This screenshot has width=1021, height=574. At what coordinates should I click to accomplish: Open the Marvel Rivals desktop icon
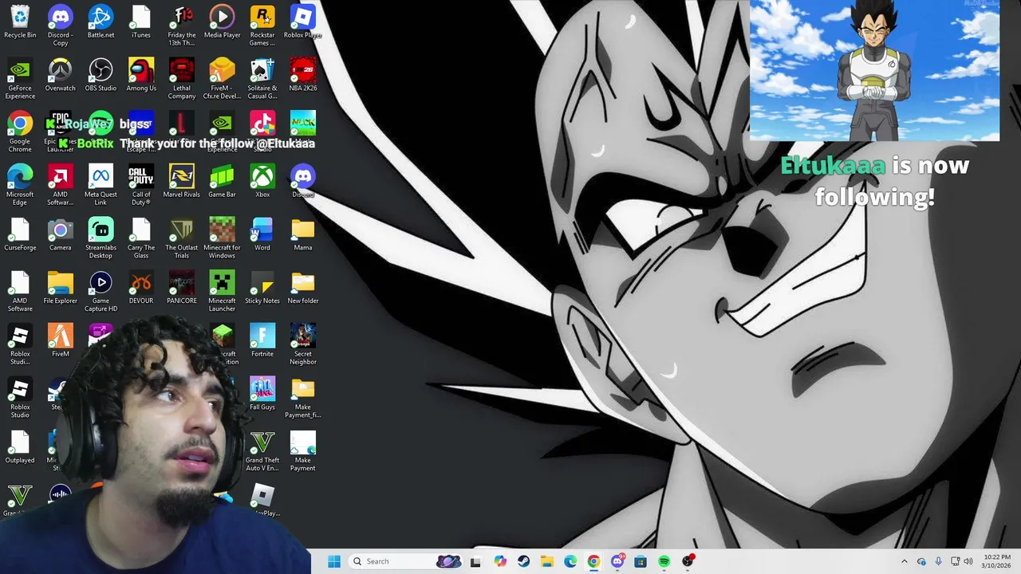click(x=182, y=181)
